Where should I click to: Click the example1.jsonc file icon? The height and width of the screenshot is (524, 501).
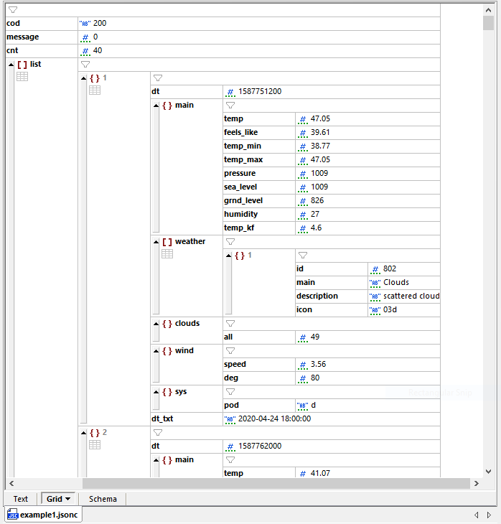[13, 515]
